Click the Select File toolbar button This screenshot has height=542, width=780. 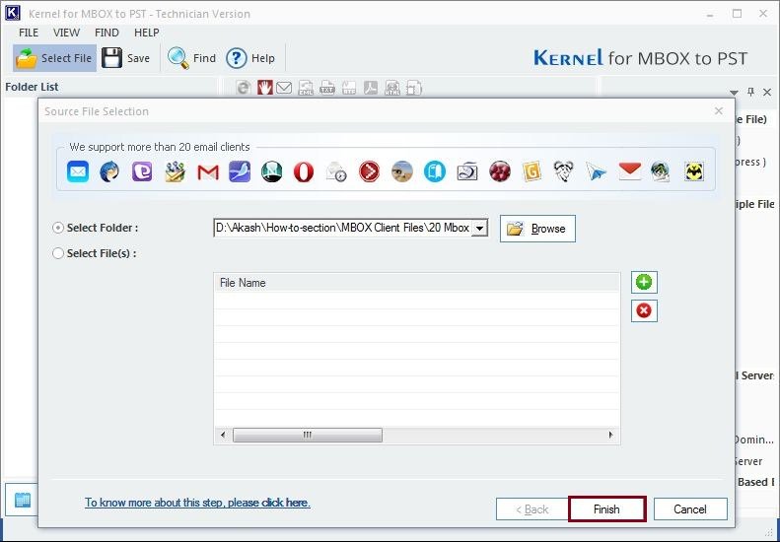click(54, 58)
